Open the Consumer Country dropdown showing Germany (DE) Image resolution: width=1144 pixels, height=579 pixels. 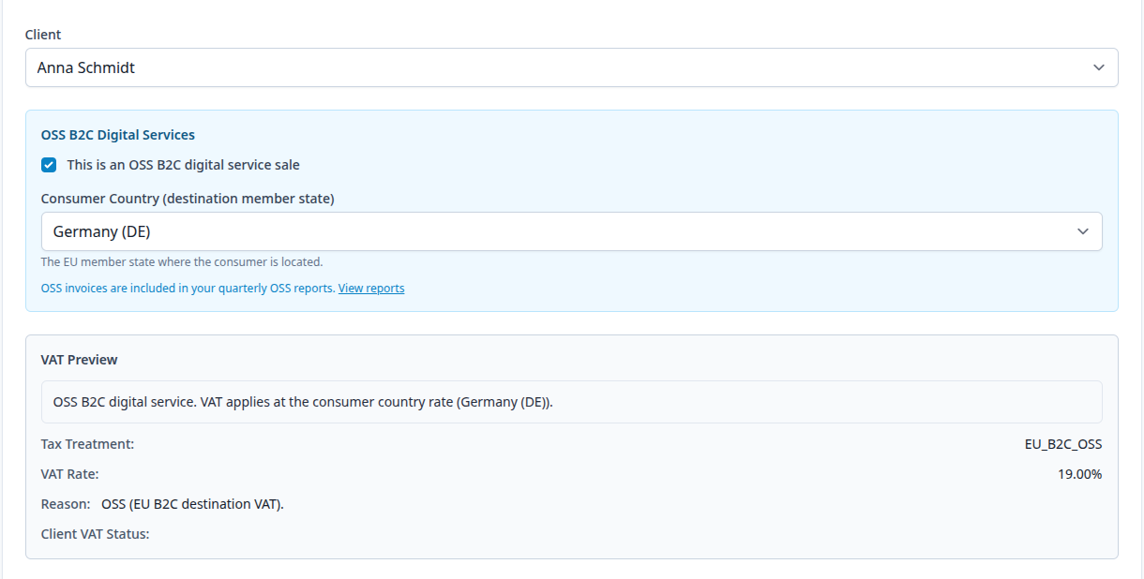click(x=571, y=231)
